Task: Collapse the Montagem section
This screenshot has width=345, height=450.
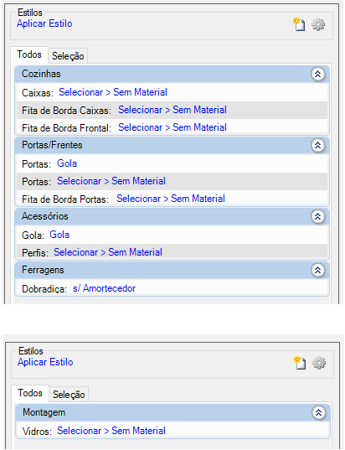Action: click(x=318, y=413)
